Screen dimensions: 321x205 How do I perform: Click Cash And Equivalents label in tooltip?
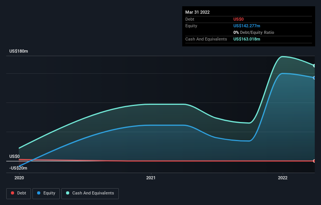[x=206, y=39]
